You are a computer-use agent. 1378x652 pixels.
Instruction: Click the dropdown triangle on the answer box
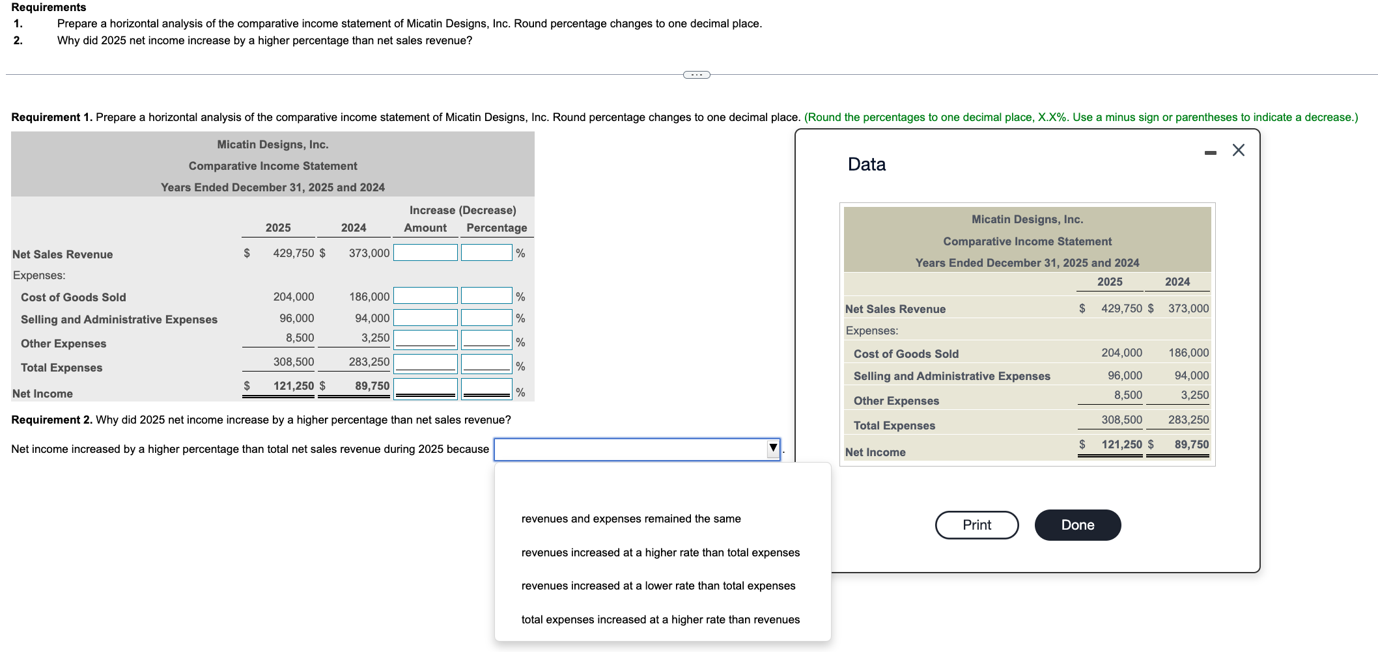[772, 448]
